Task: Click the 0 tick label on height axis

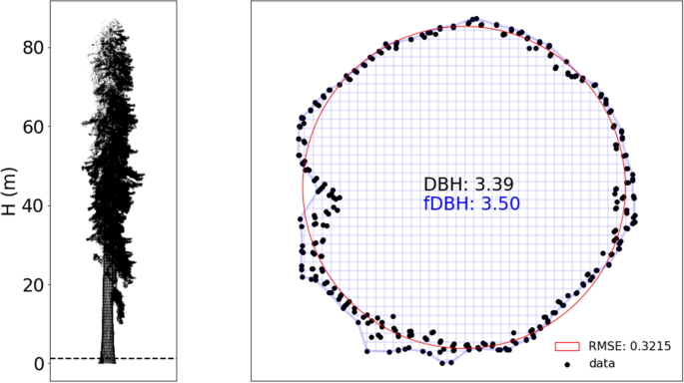Action: tap(39, 364)
